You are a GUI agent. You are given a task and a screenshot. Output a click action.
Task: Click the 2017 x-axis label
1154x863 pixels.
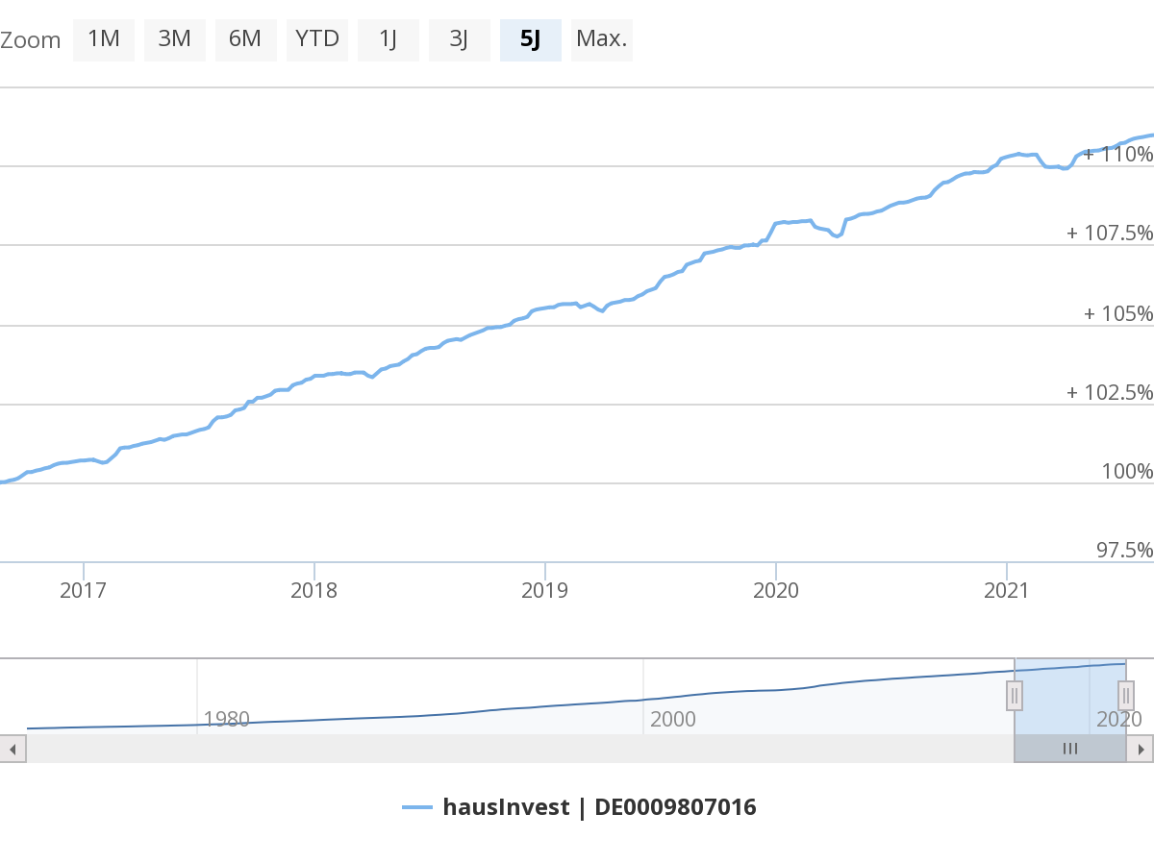83,590
